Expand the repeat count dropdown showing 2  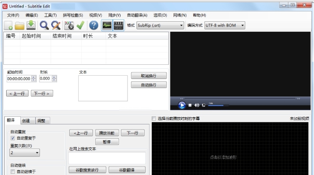25,153
